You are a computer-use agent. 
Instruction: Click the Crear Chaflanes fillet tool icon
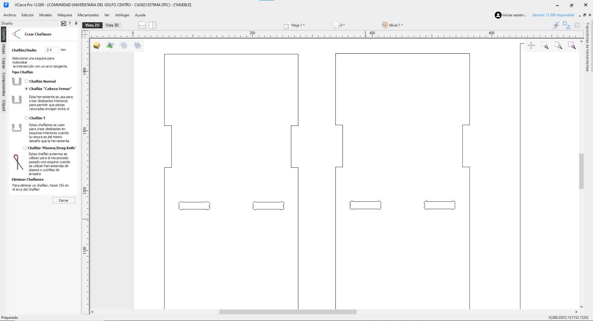pos(16,34)
